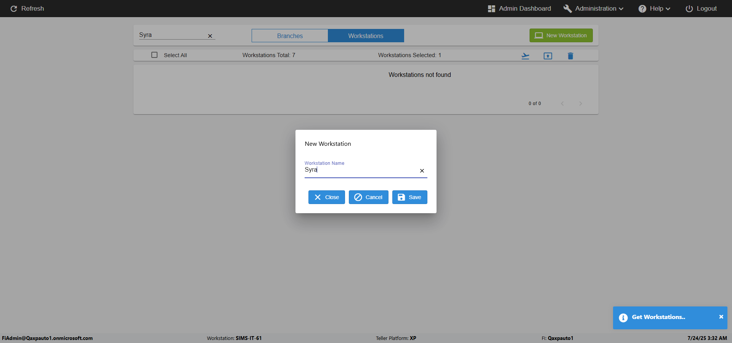This screenshot has height=343, width=732.
Task: Switch to the Workstations tab
Action: 366,36
